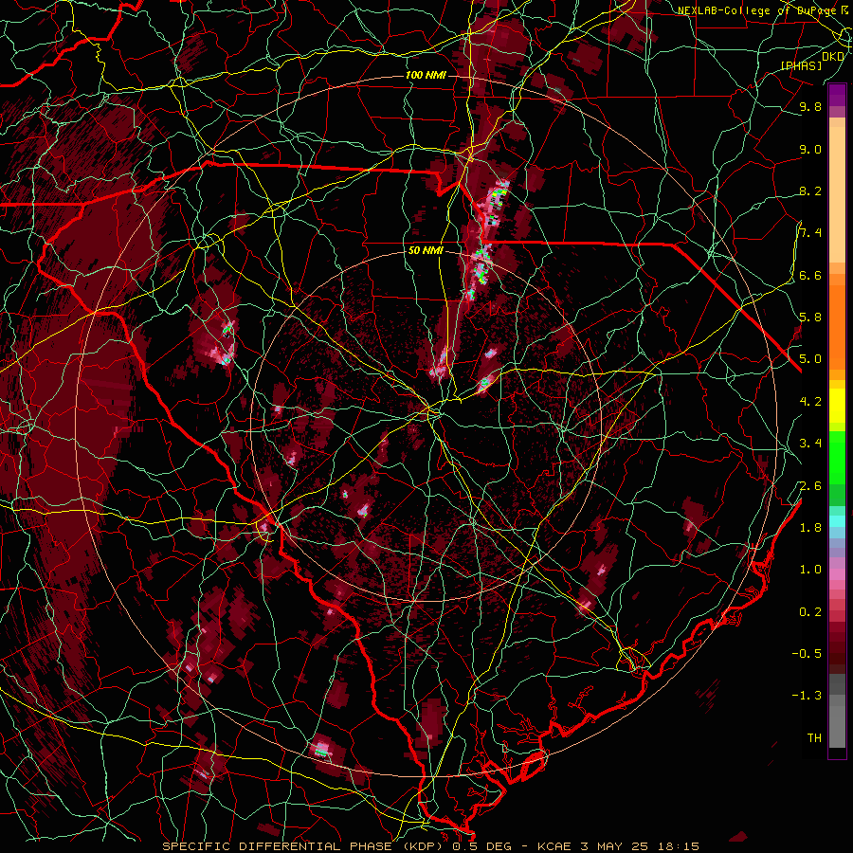
Task: Click the 8.2 scale value
Action: 810,191
